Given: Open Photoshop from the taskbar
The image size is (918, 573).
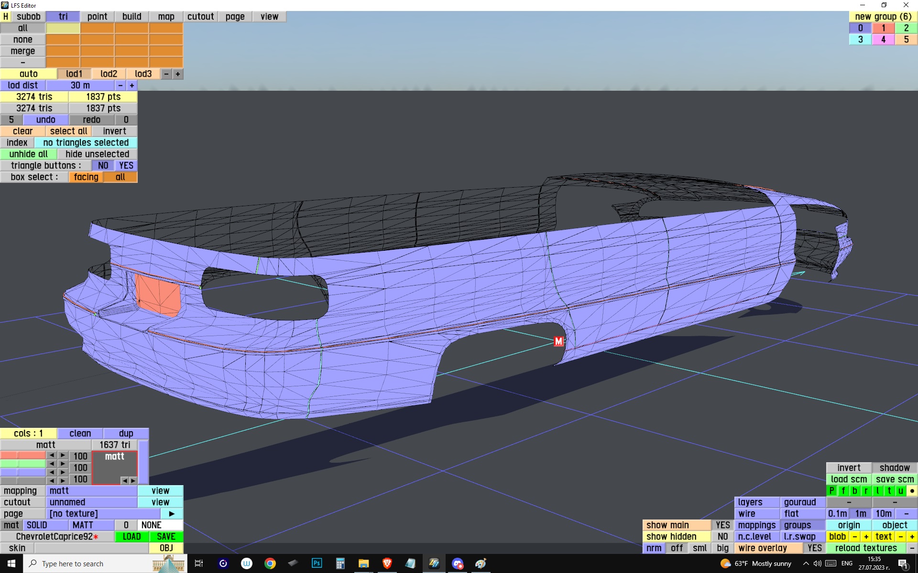Looking at the screenshot, I should click(x=317, y=563).
